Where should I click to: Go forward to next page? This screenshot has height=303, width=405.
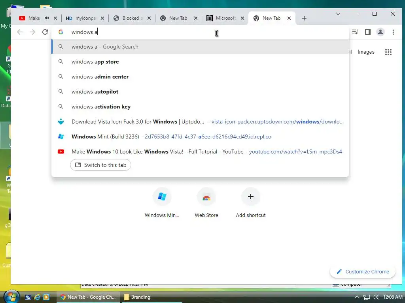(x=32, y=32)
